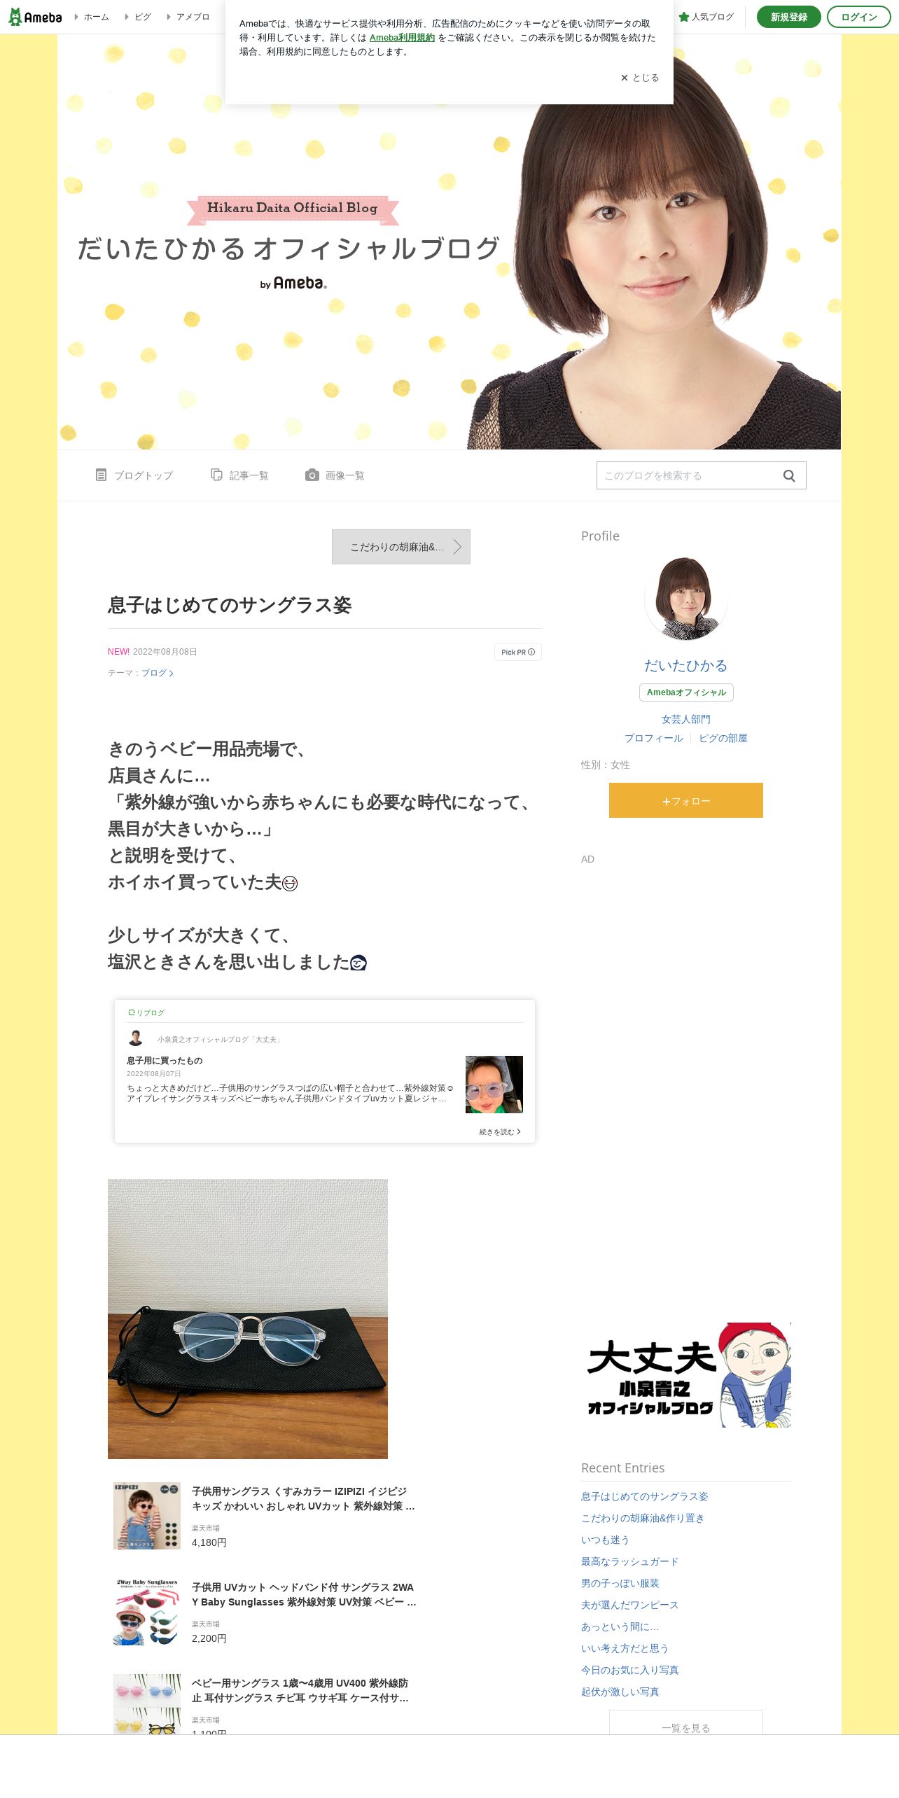The height and width of the screenshot is (1798, 899).
Task: Open the 2WAY Baby Sunglasses product link
Action: coord(304,1594)
